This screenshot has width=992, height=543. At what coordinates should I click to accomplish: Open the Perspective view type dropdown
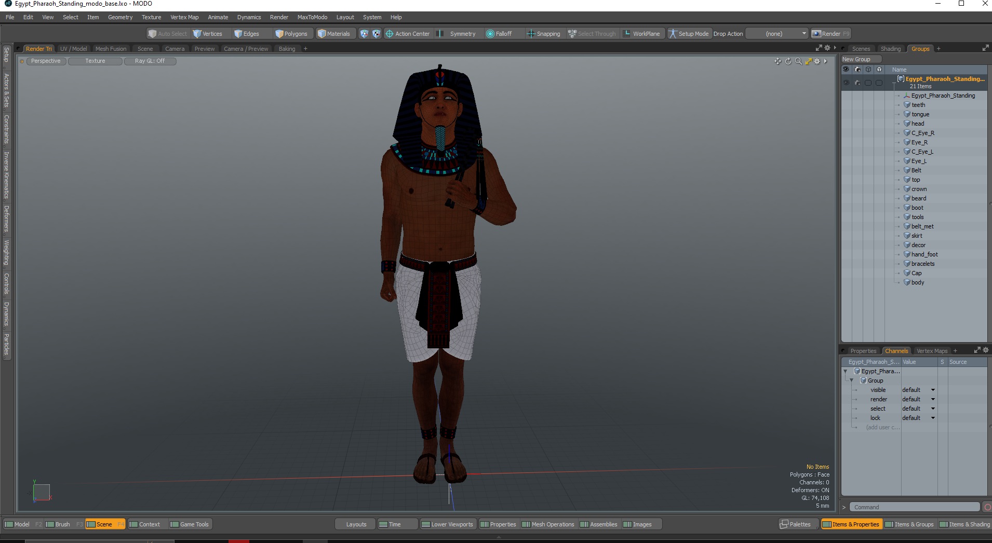(x=46, y=61)
